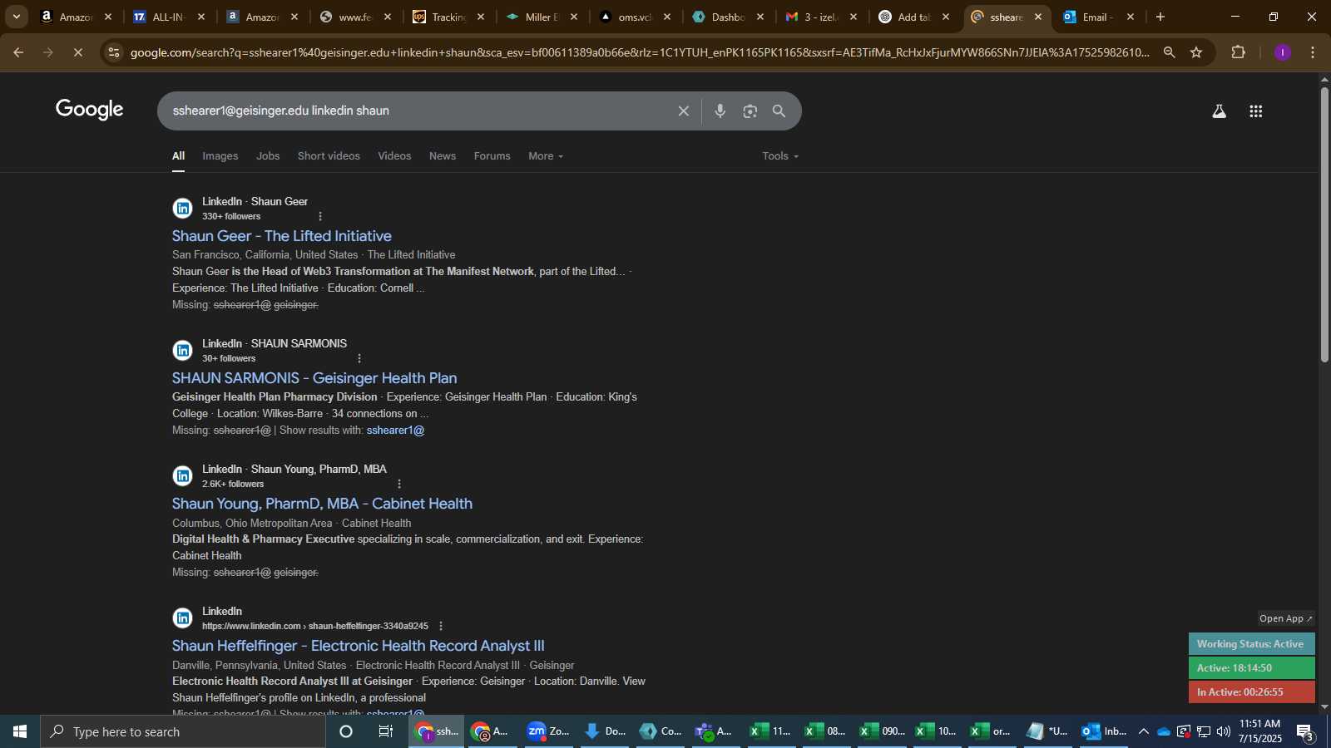The width and height of the screenshot is (1331, 748).
Task: Open Google Lens image search
Action: (750, 111)
